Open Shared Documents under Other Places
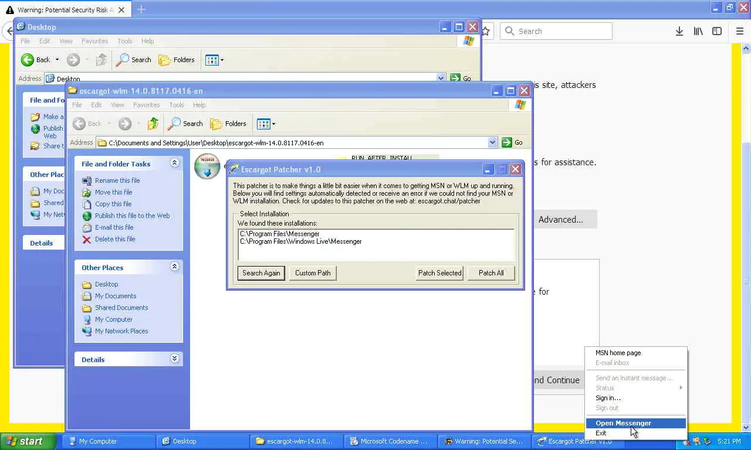This screenshot has width=751, height=450. point(121,308)
